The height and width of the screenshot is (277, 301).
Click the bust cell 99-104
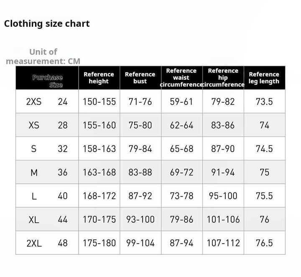pos(140,243)
